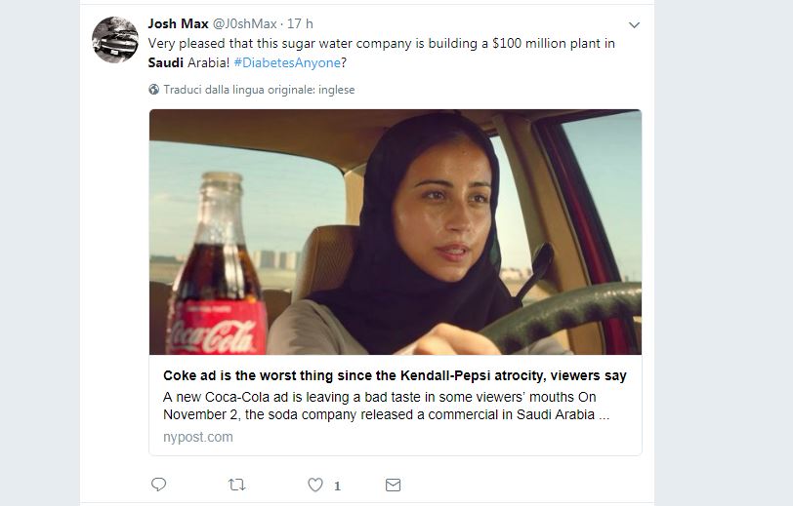The width and height of the screenshot is (793, 506).
Task: Click the Josh Max display name
Action: point(177,23)
